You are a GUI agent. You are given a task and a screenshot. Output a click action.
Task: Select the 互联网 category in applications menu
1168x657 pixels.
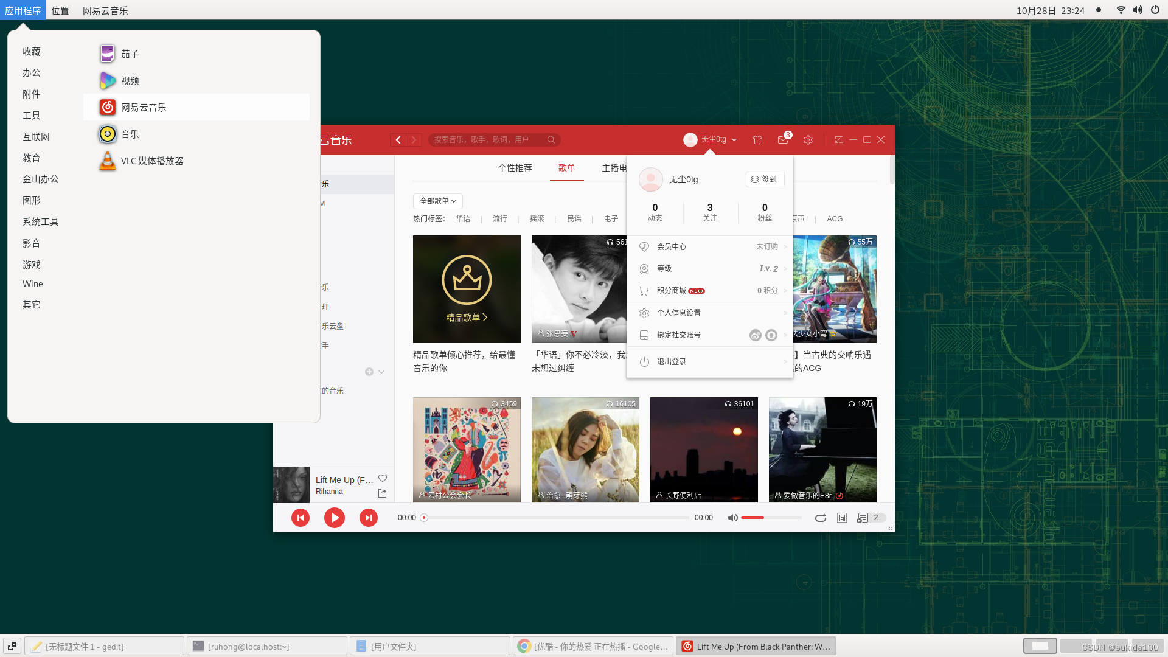tap(36, 137)
